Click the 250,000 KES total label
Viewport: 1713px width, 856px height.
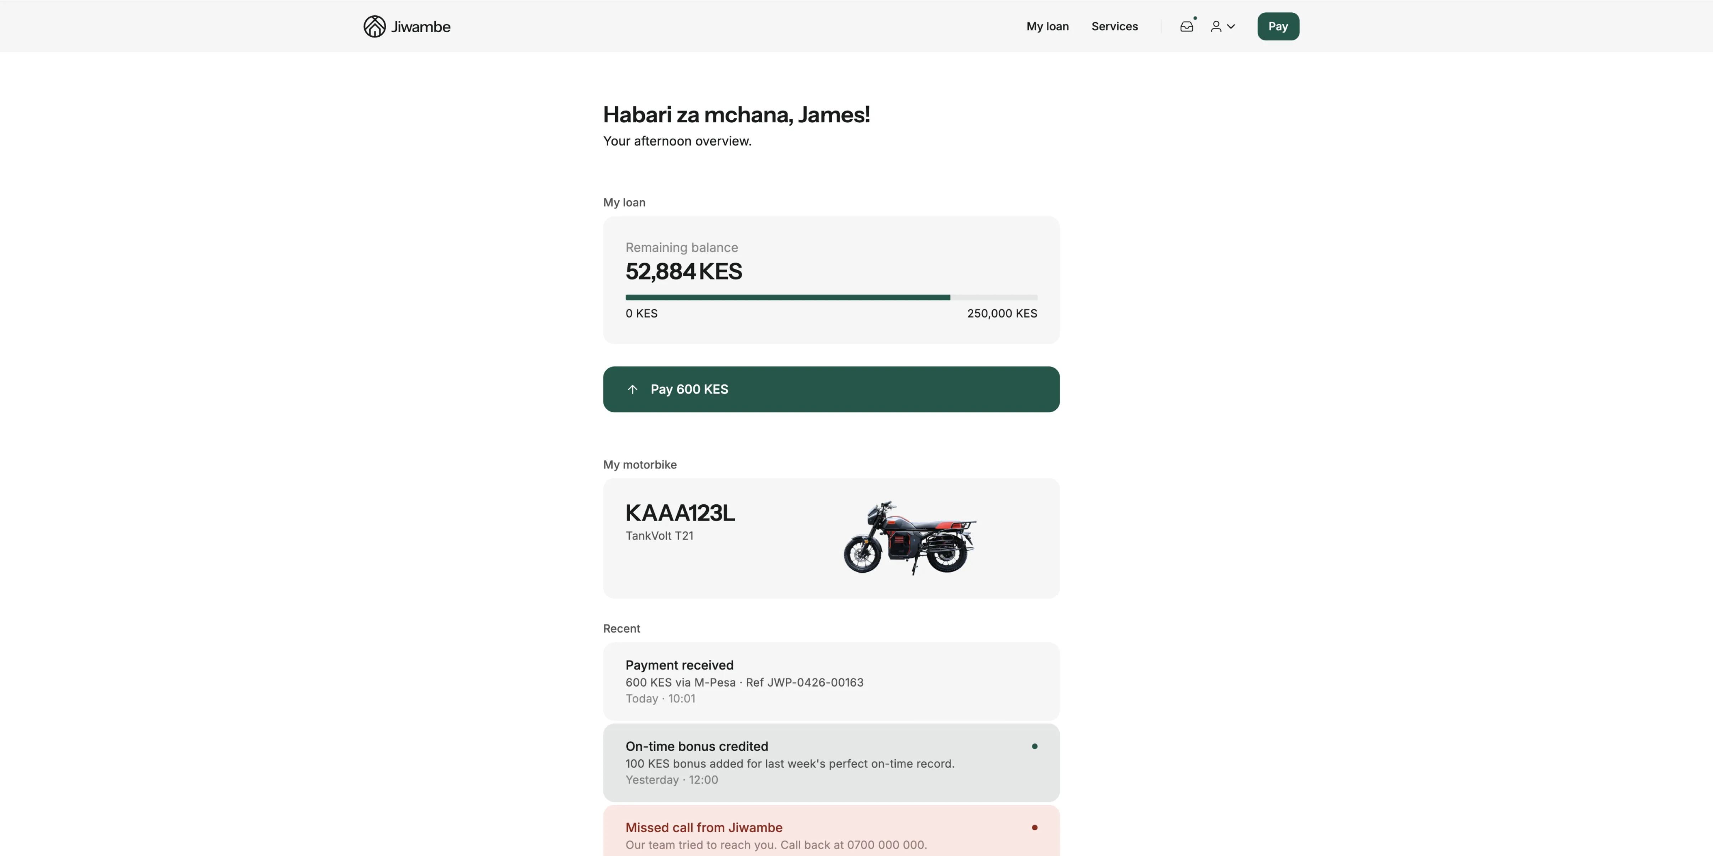point(1002,313)
